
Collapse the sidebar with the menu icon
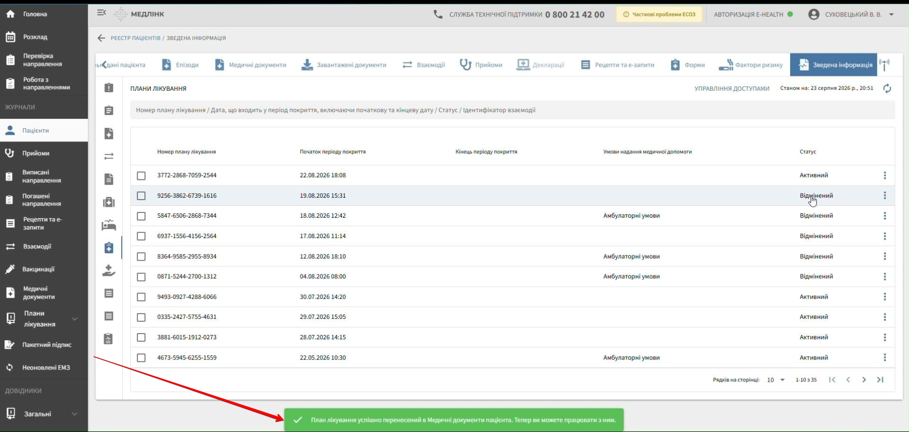[101, 13]
